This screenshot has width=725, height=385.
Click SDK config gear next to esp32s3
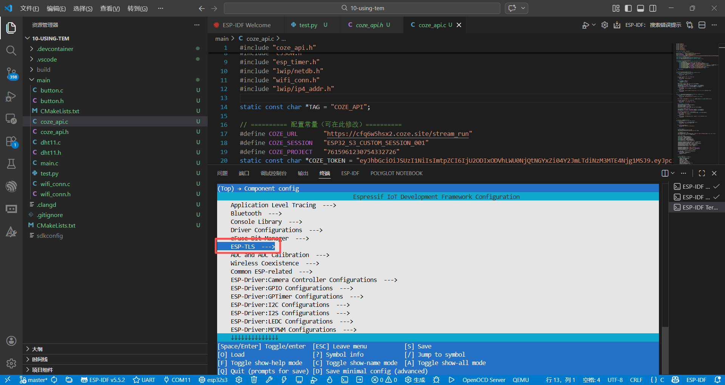click(x=239, y=380)
